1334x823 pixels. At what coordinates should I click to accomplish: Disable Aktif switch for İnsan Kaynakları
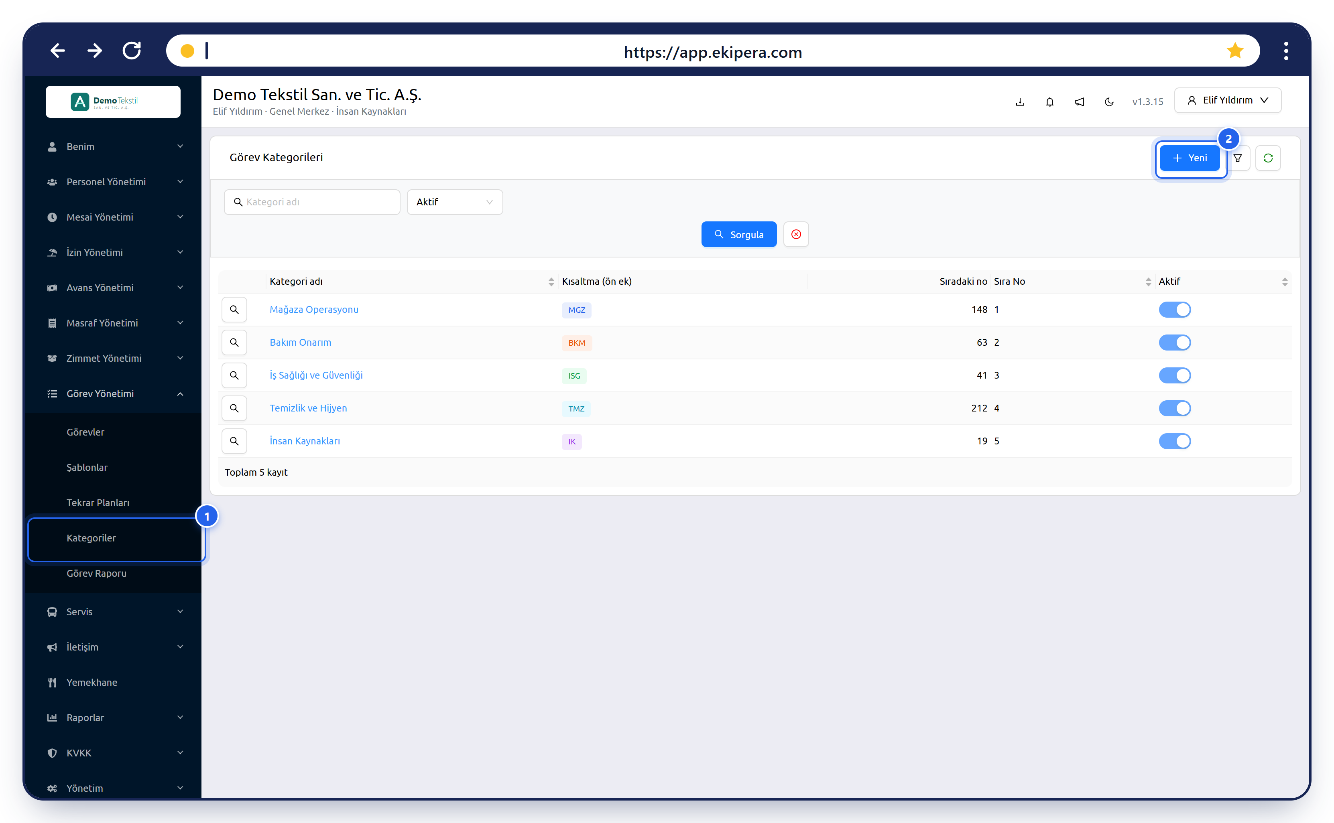click(x=1174, y=441)
